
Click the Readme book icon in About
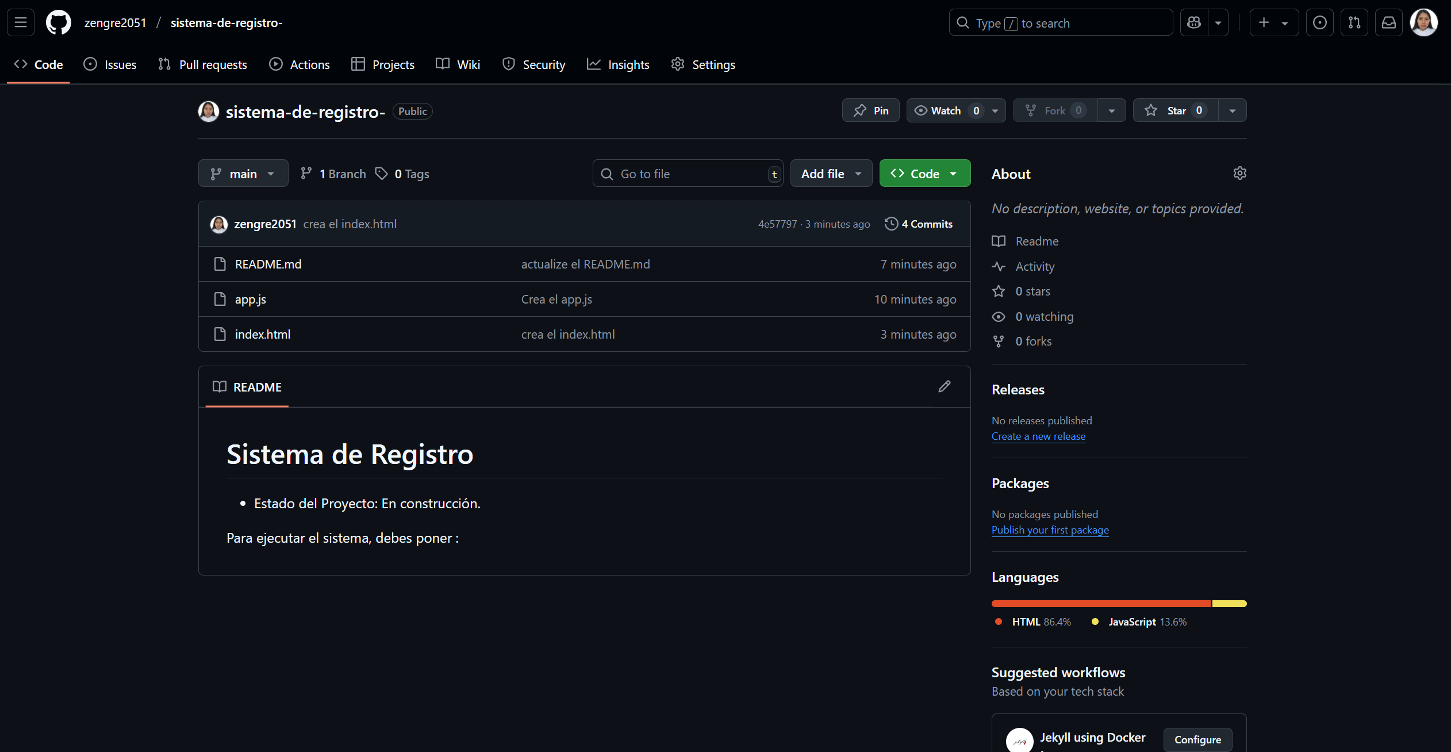point(999,241)
